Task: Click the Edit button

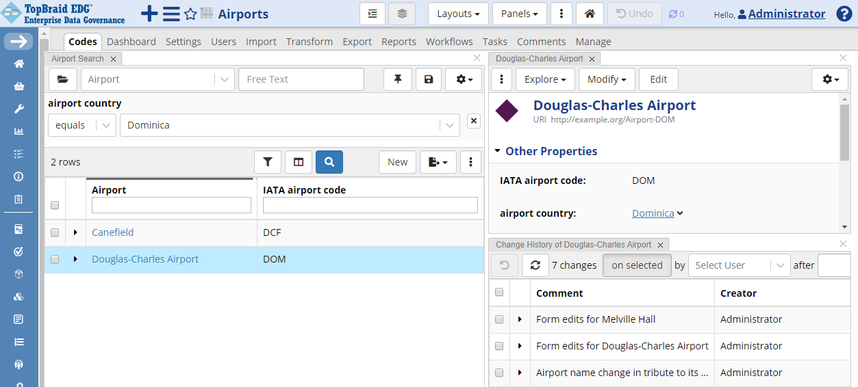Action: [658, 79]
